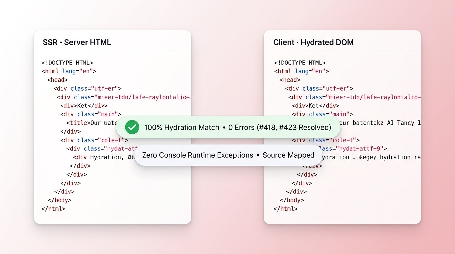Click the "SSR • Server HTML" panel title
This screenshot has height=254, width=455.
tap(77, 42)
